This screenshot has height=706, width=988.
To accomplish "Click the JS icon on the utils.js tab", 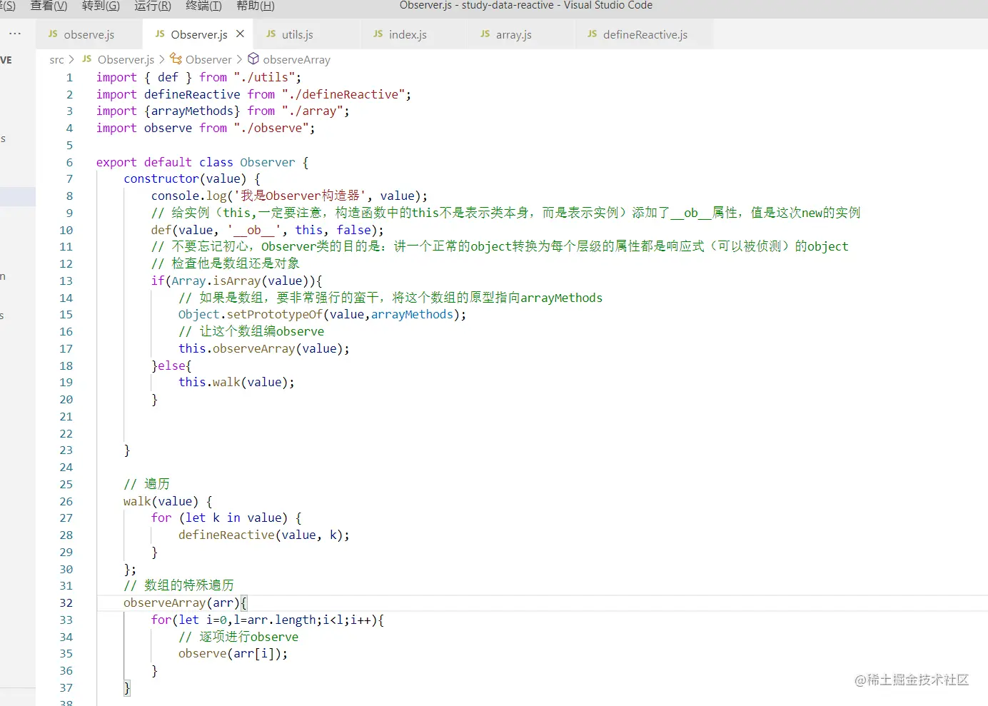I will point(272,34).
